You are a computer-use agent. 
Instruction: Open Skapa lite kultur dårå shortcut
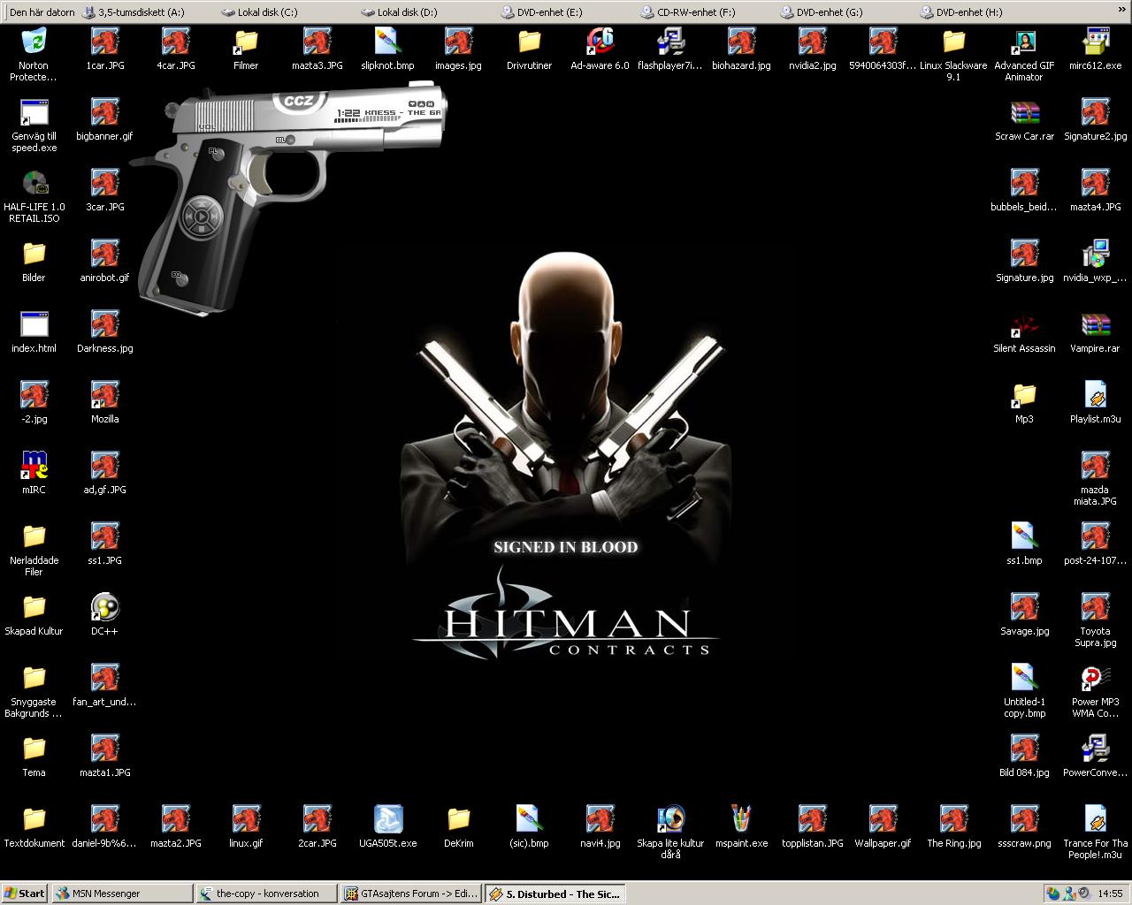pos(670,831)
